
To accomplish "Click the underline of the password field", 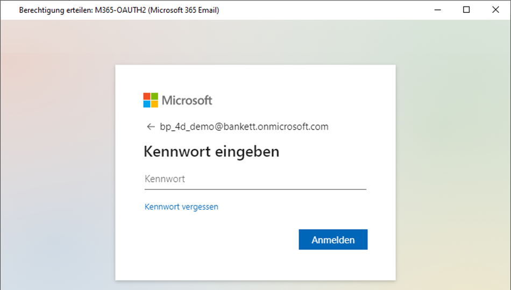I will point(255,189).
